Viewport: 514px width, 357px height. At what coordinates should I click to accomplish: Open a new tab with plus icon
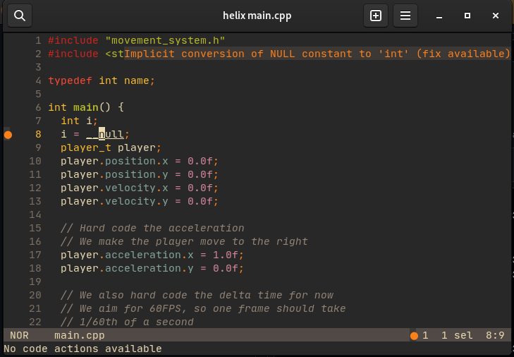(376, 16)
